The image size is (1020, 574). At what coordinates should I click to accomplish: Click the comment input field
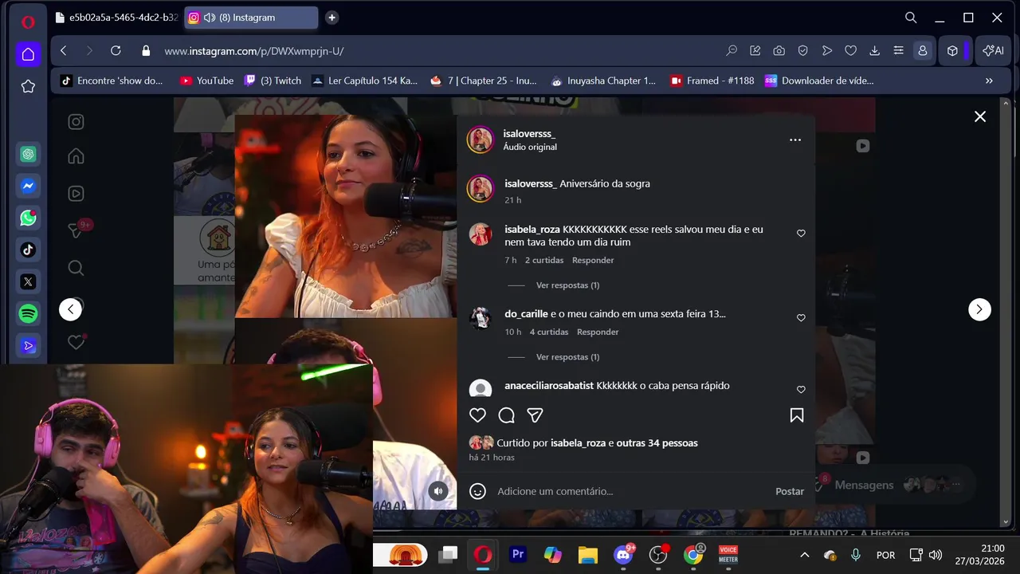click(630, 492)
